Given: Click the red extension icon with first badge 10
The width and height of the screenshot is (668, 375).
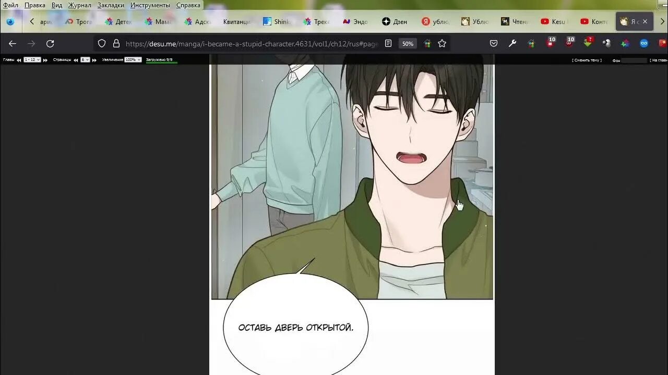Looking at the screenshot, I should pyautogui.click(x=551, y=43).
